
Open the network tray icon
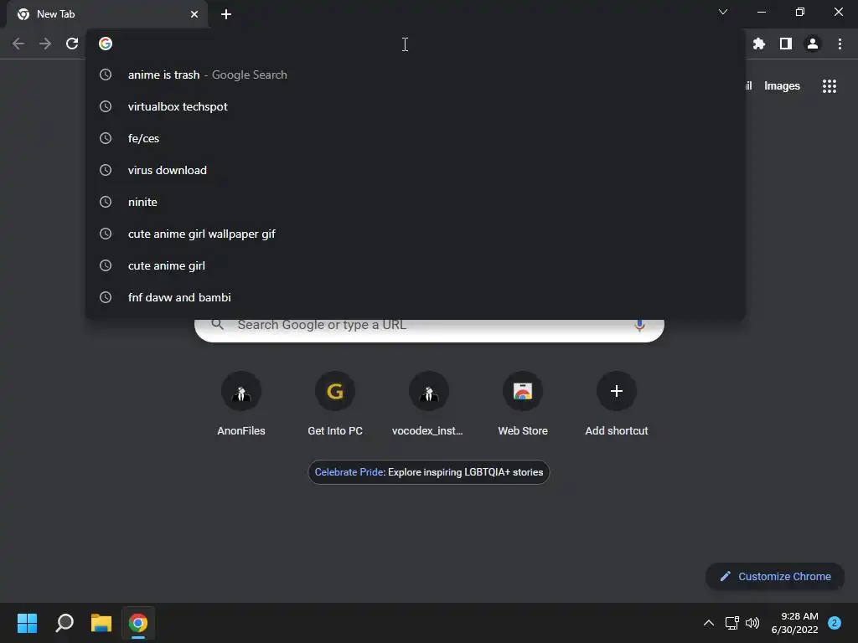pos(731,623)
